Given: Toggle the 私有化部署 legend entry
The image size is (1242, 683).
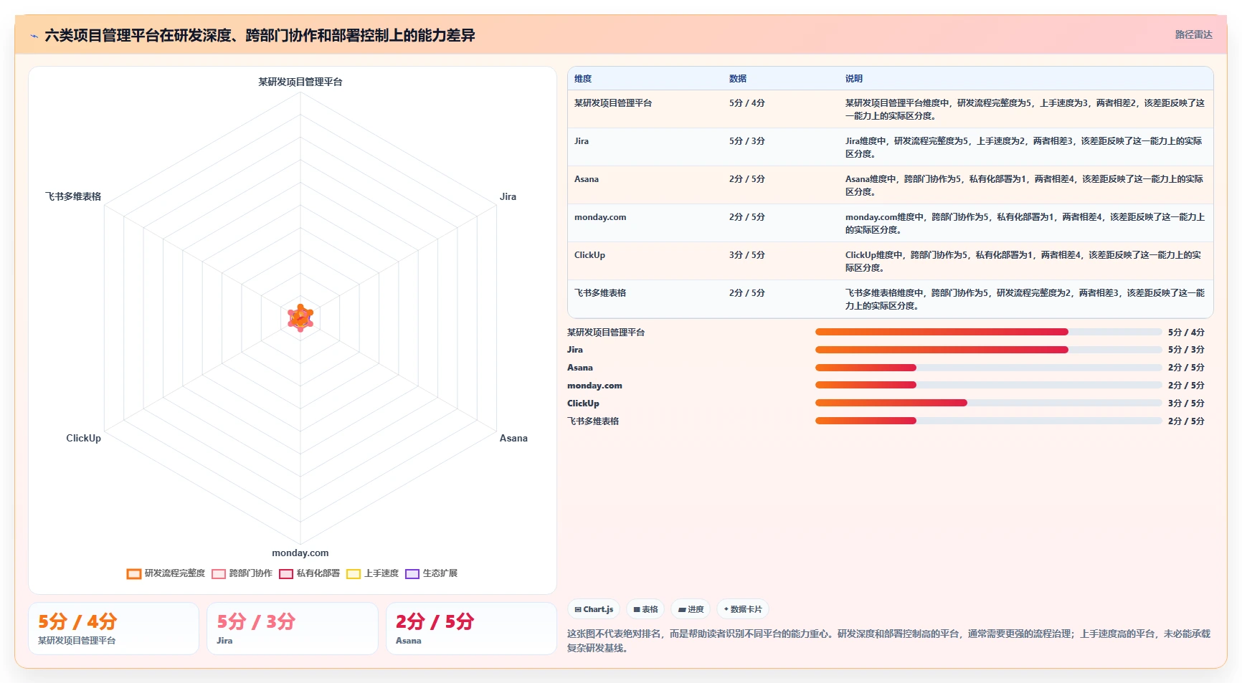Looking at the screenshot, I should [x=309, y=573].
